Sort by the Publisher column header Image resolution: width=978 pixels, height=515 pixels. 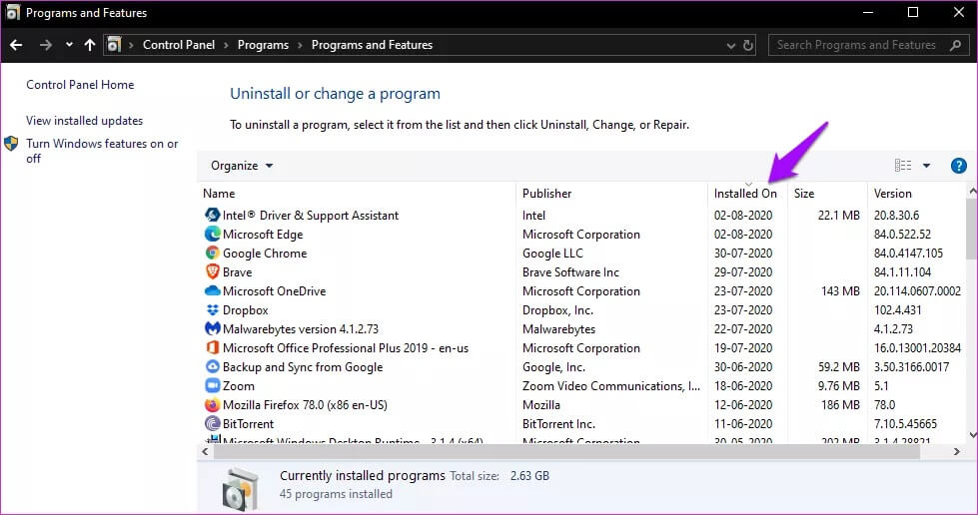point(611,194)
